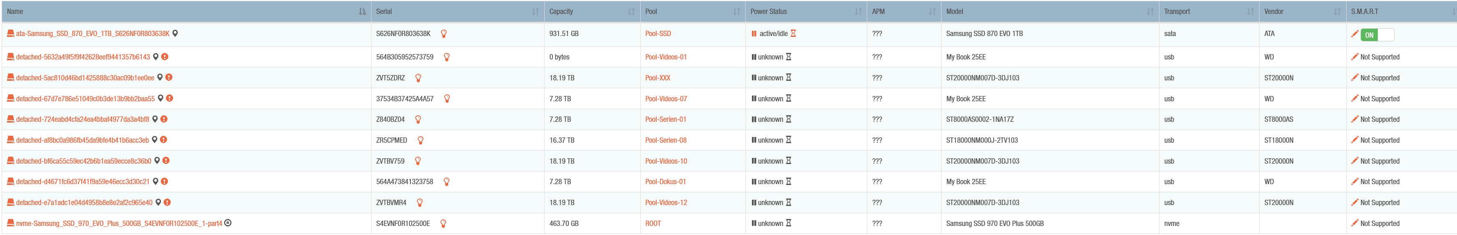This screenshot has height=235, width=1457.
Task: Click the Model column sort arrows
Action: click(1150, 11)
